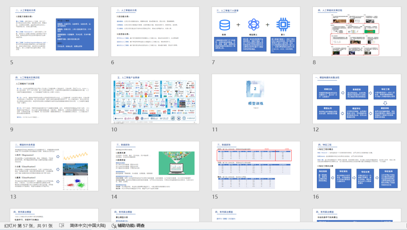Select slide 7 with database, atom and chip icons
This screenshot has width=407, height=230.
(x=256, y=32)
